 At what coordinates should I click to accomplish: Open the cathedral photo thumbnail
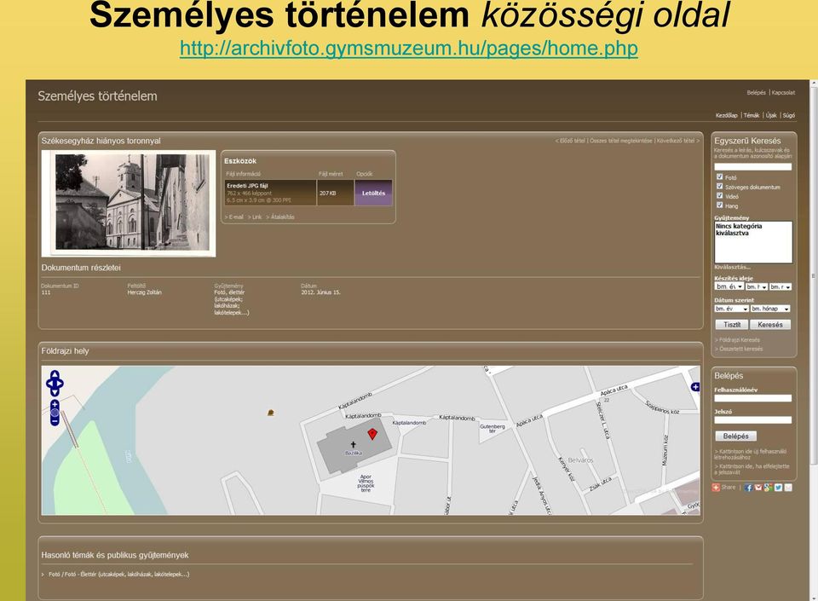[x=129, y=204]
